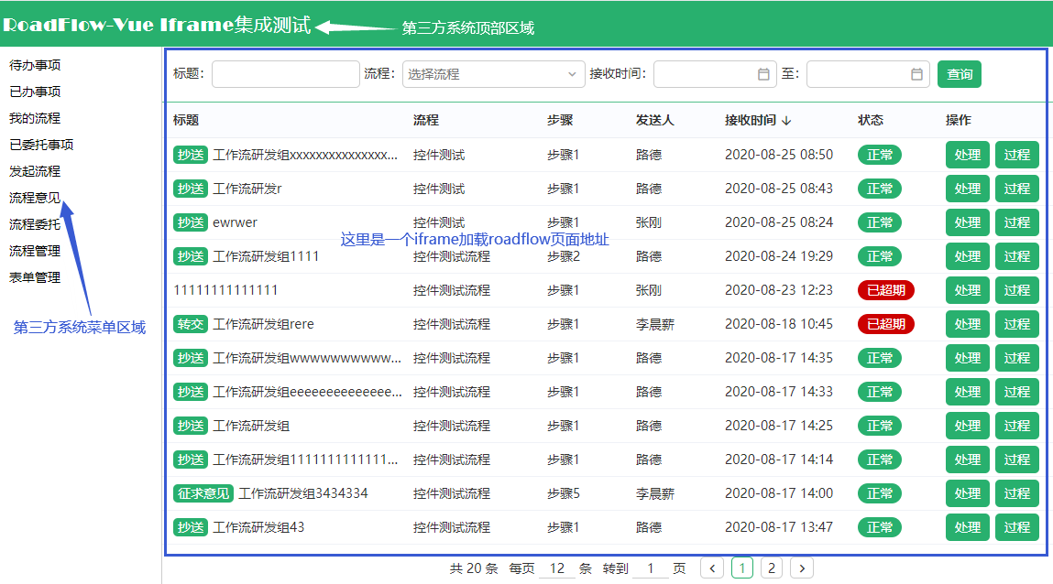
Task: Go to 流程管理 menu entry
Action: point(35,252)
